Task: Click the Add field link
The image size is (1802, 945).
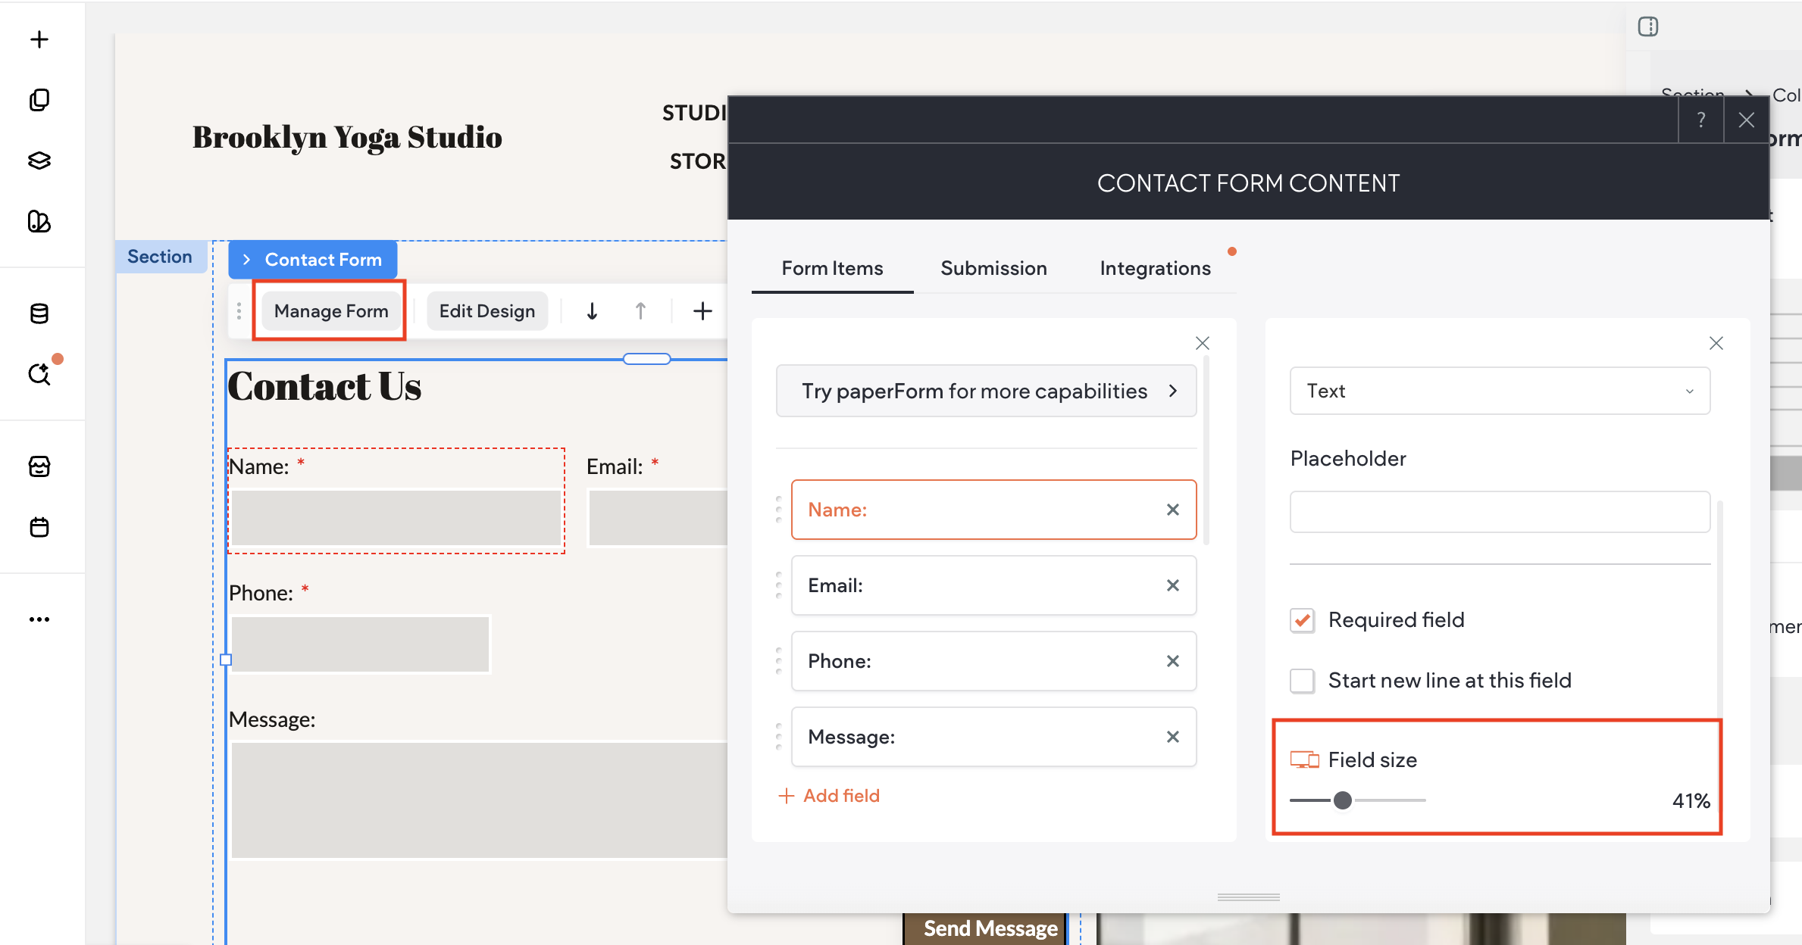Action: pyautogui.click(x=829, y=796)
